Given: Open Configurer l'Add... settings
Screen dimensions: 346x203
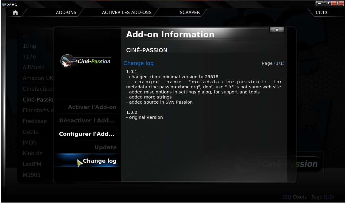Looking at the screenshot, I should pos(87,134).
